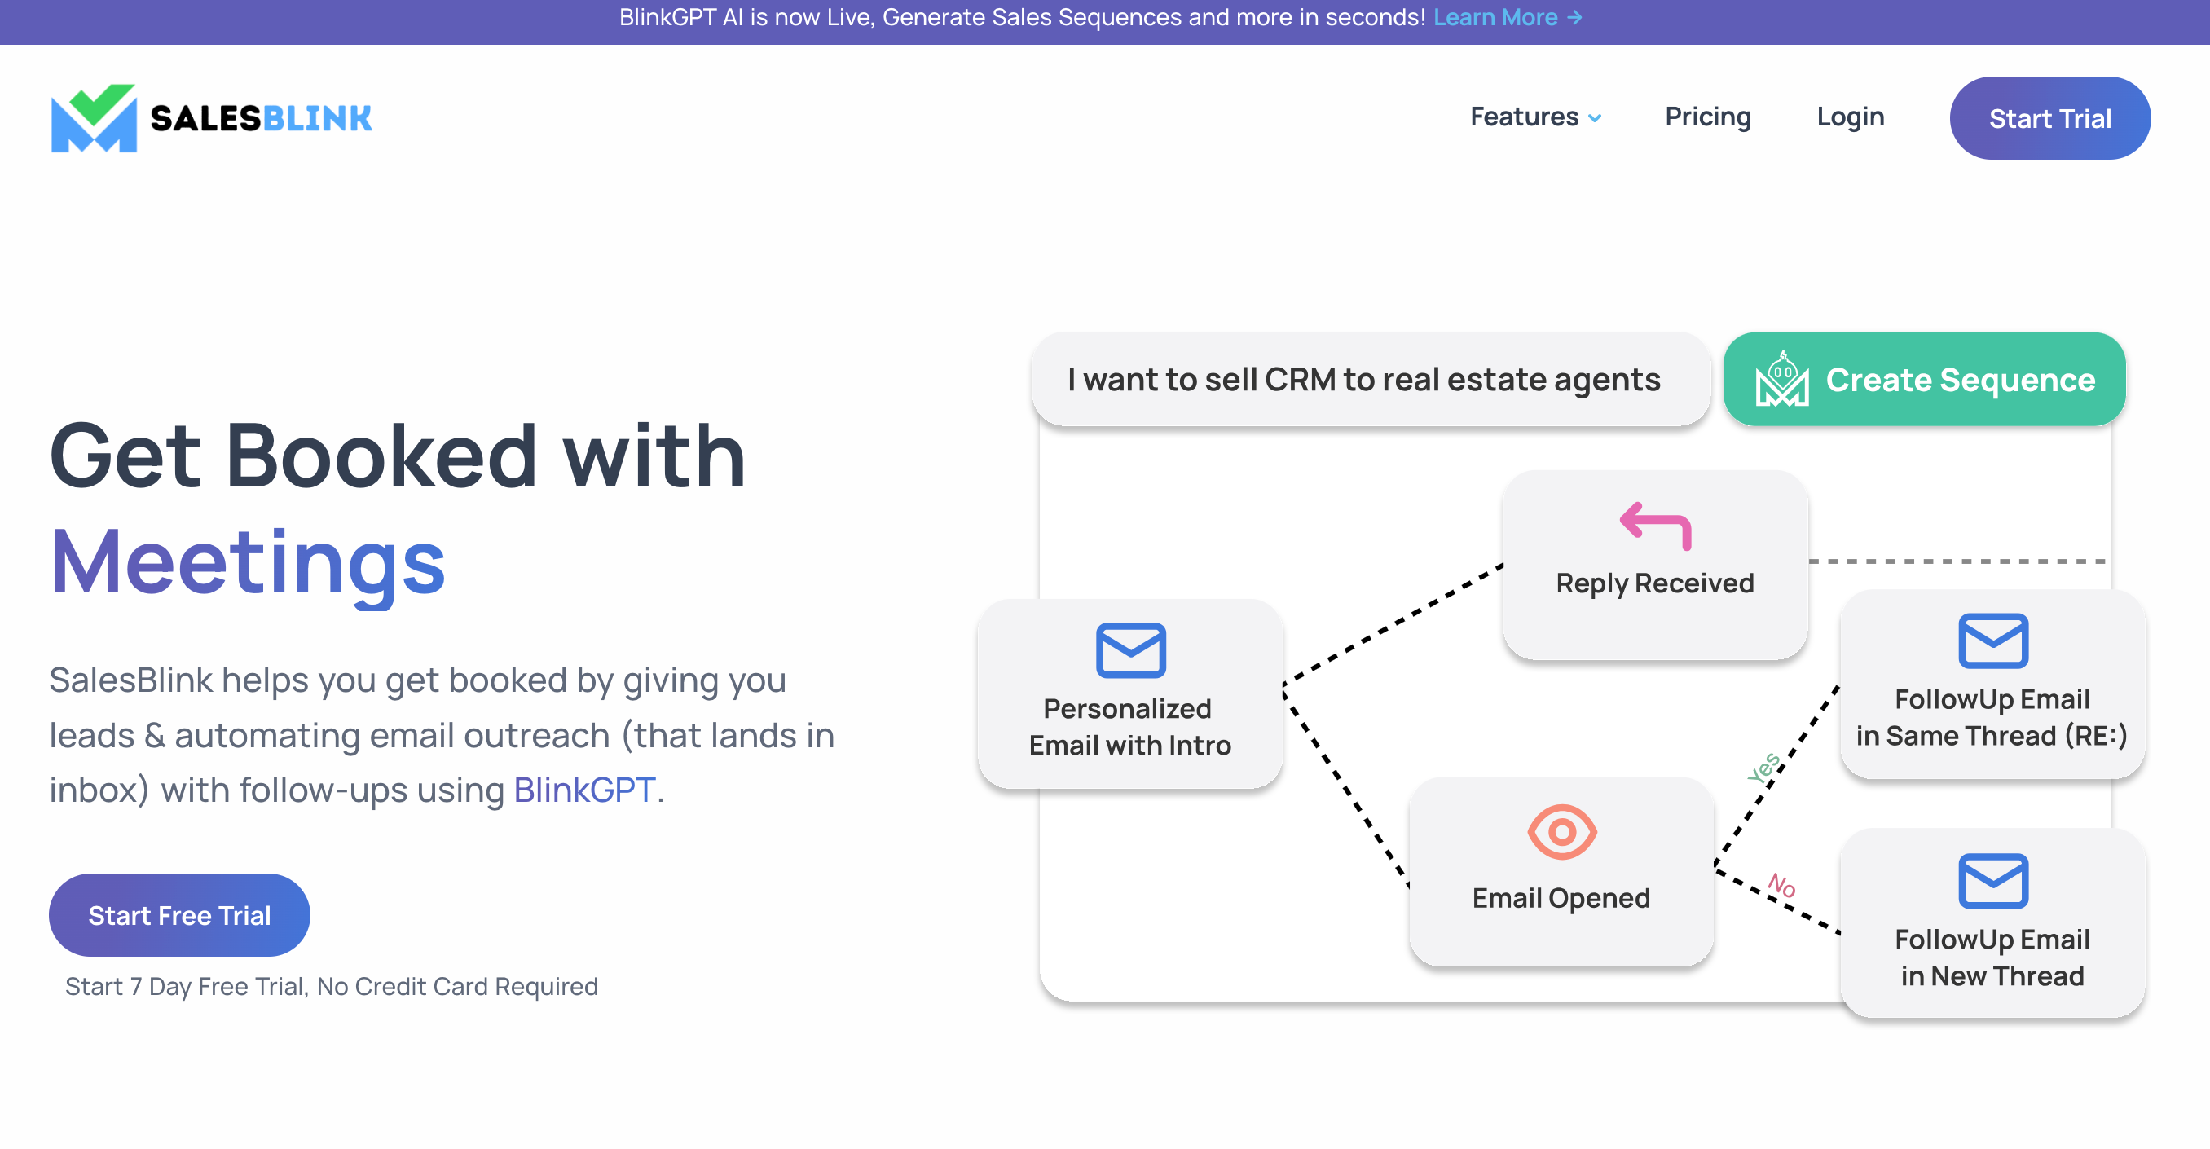The width and height of the screenshot is (2210, 1149).
Task: Select Login menu item
Action: click(1849, 116)
